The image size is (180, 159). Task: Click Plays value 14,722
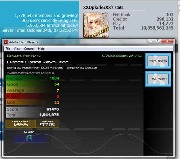pyautogui.click(x=166, y=24)
